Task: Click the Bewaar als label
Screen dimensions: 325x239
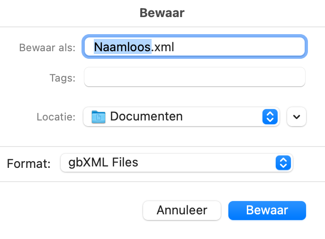Action: pyautogui.click(x=47, y=47)
